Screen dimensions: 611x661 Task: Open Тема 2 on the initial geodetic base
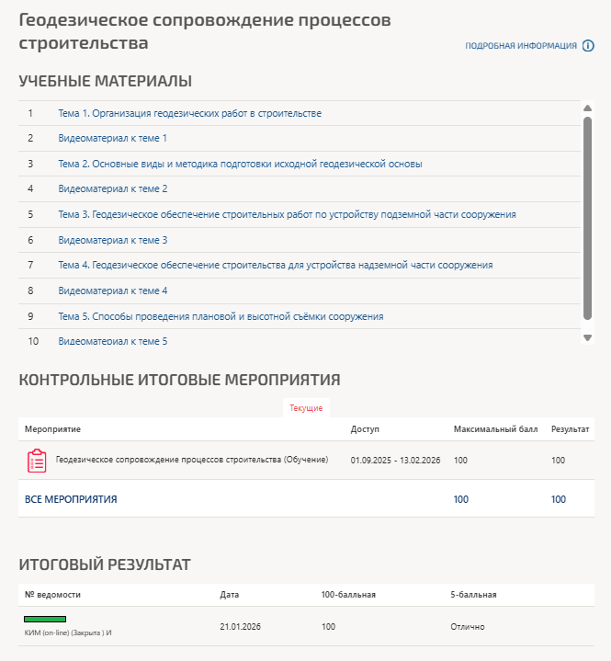coord(240,164)
